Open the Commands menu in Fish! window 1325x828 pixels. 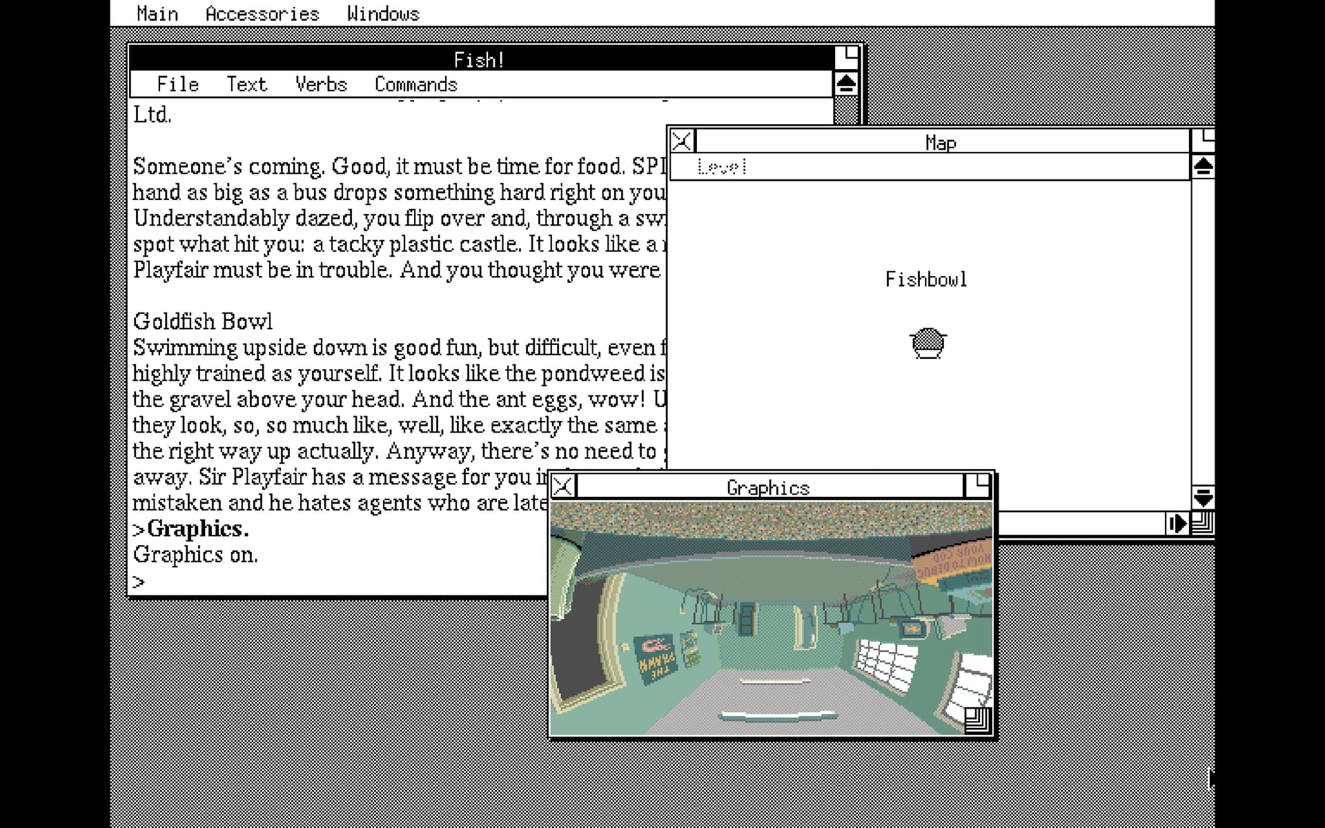click(415, 84)
